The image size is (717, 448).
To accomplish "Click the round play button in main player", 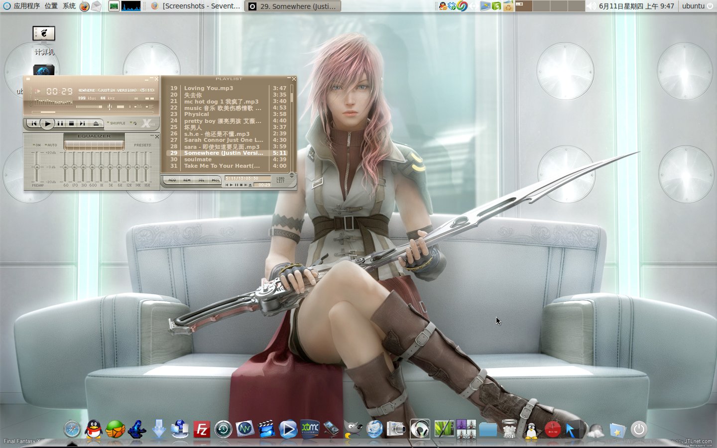I will click(47, 123).
